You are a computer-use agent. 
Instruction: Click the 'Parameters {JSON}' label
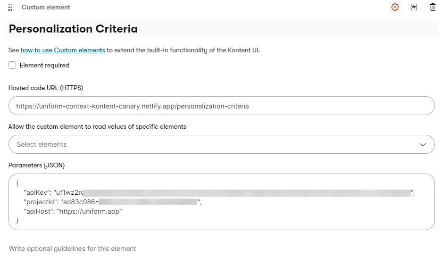[x=37, y=165]
